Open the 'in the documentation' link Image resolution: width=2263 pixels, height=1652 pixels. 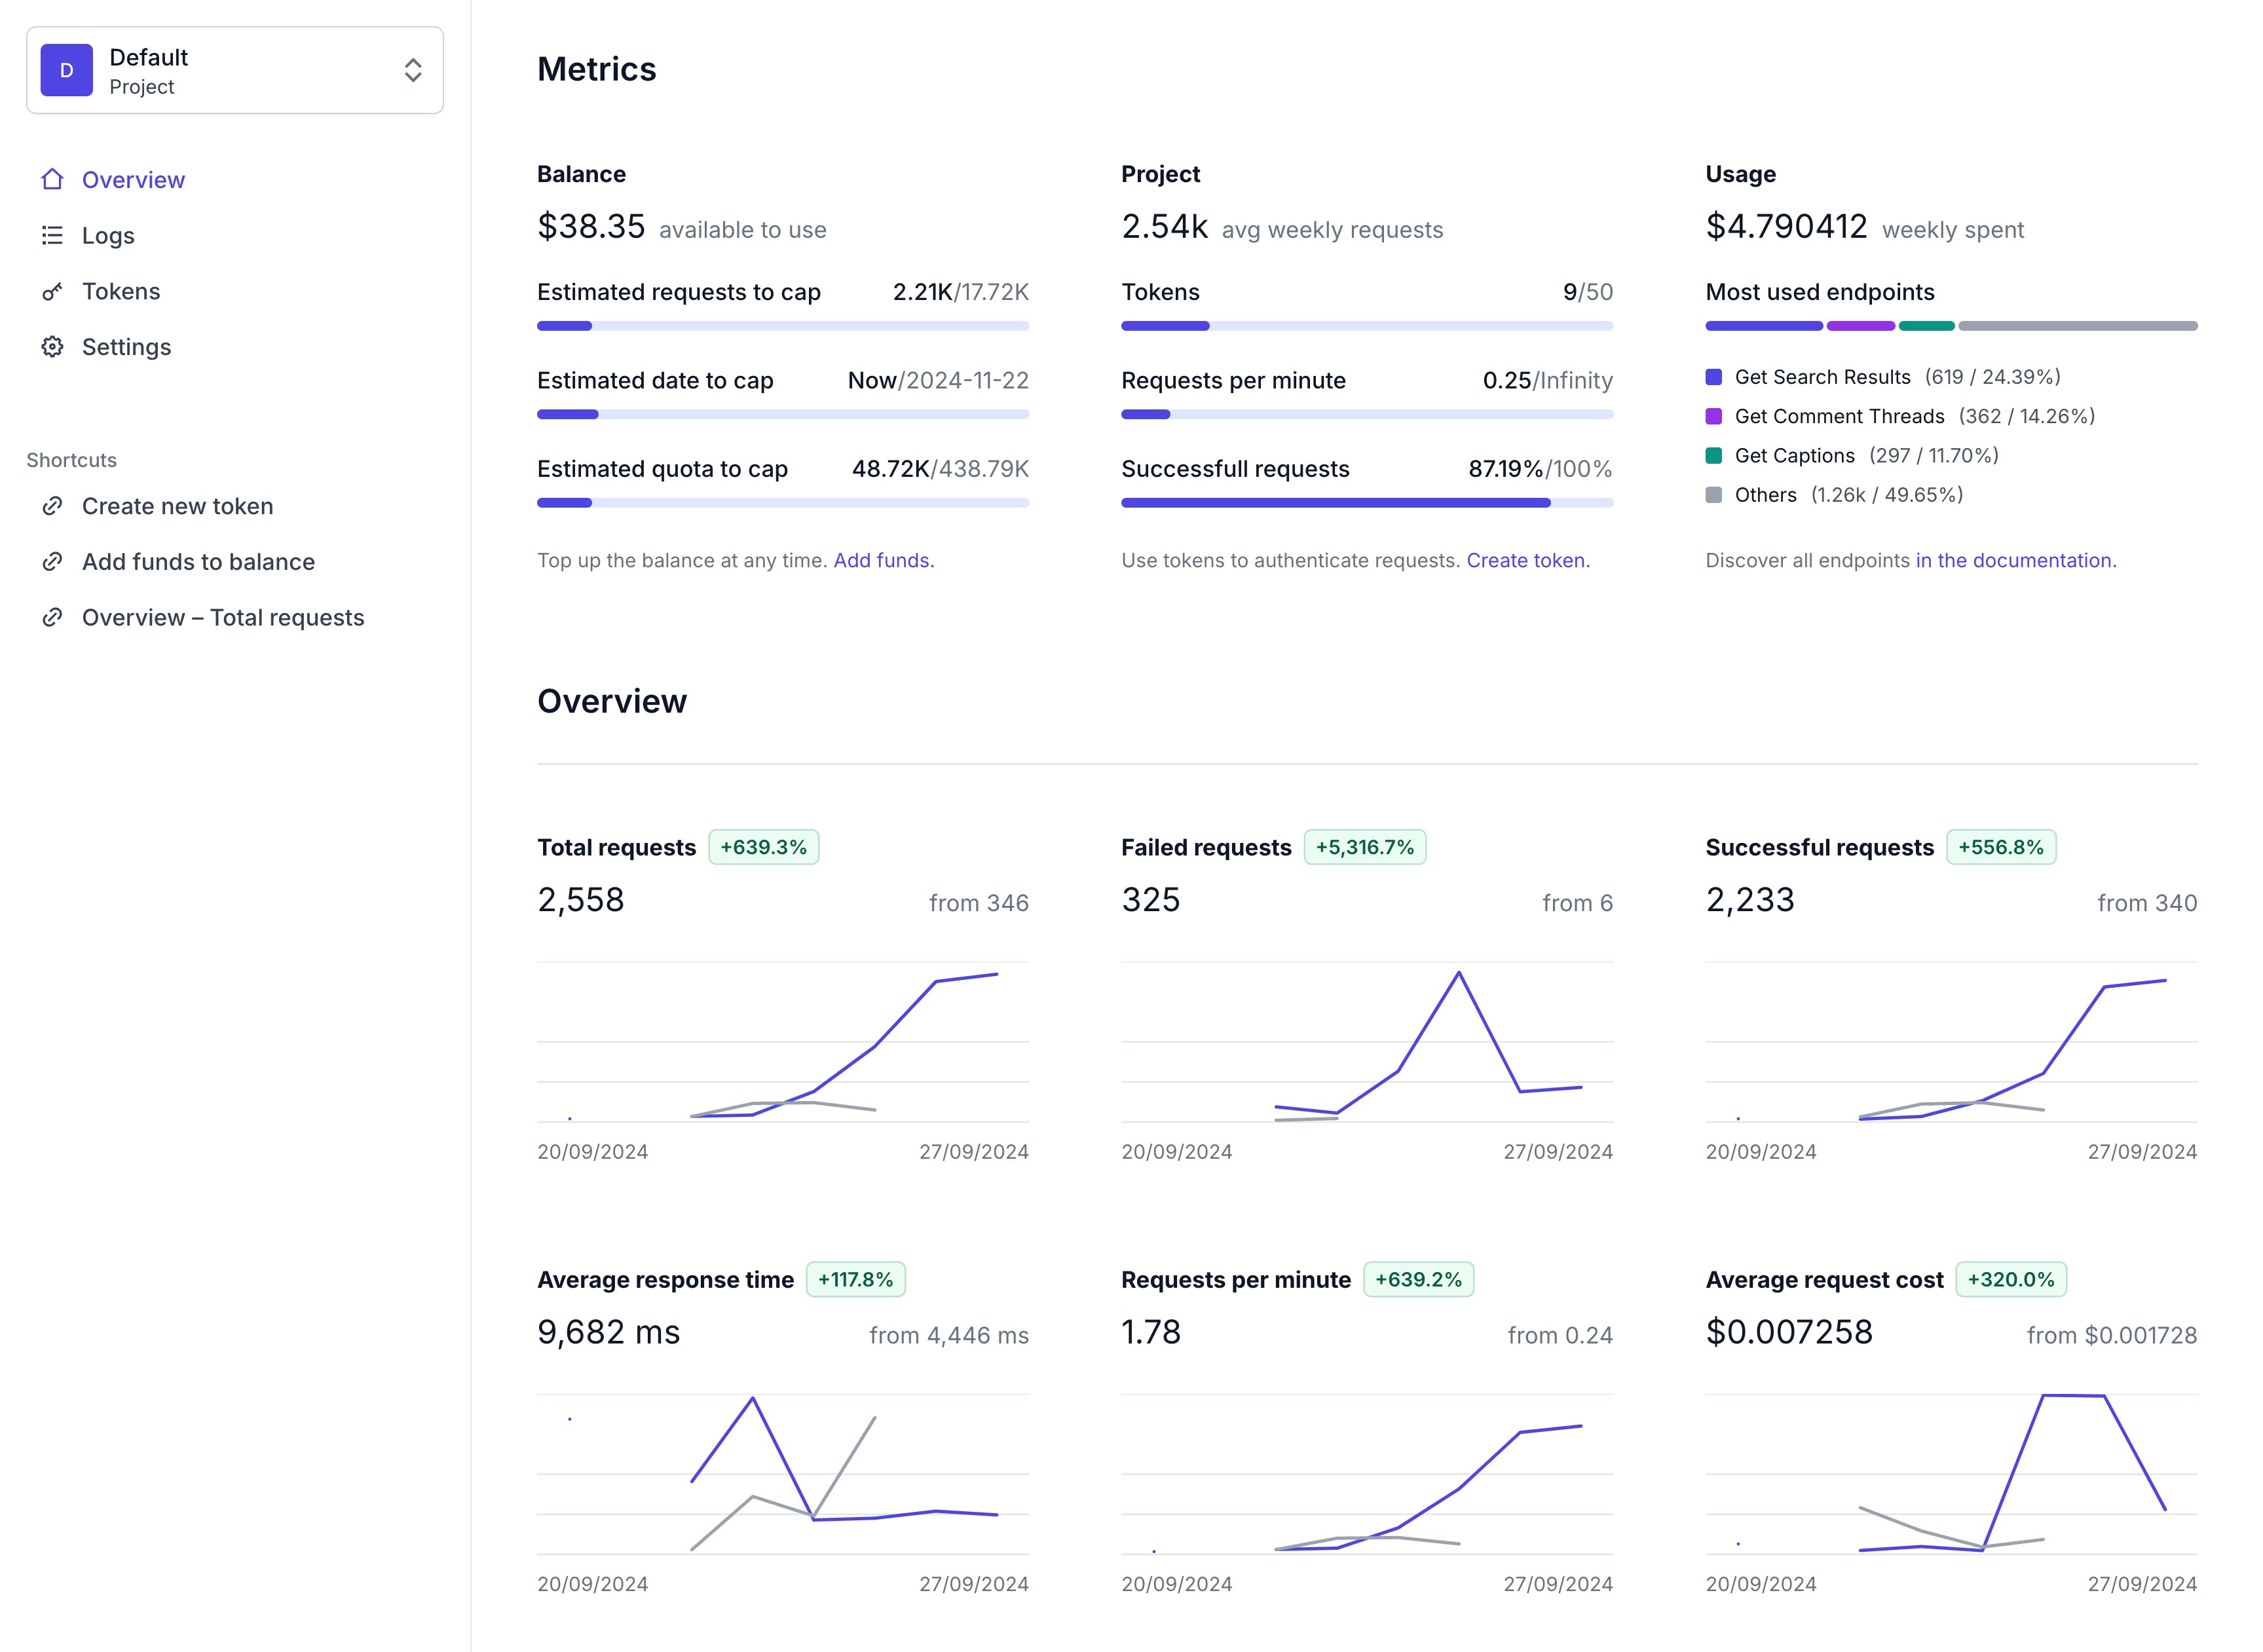(x=2015, y=561)
